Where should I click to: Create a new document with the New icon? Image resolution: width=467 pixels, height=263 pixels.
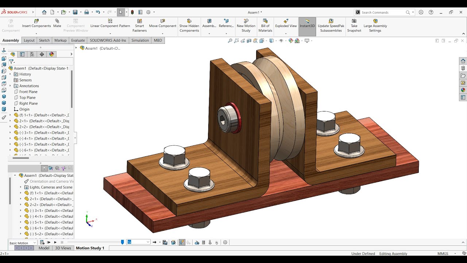(x=53, y=12)
